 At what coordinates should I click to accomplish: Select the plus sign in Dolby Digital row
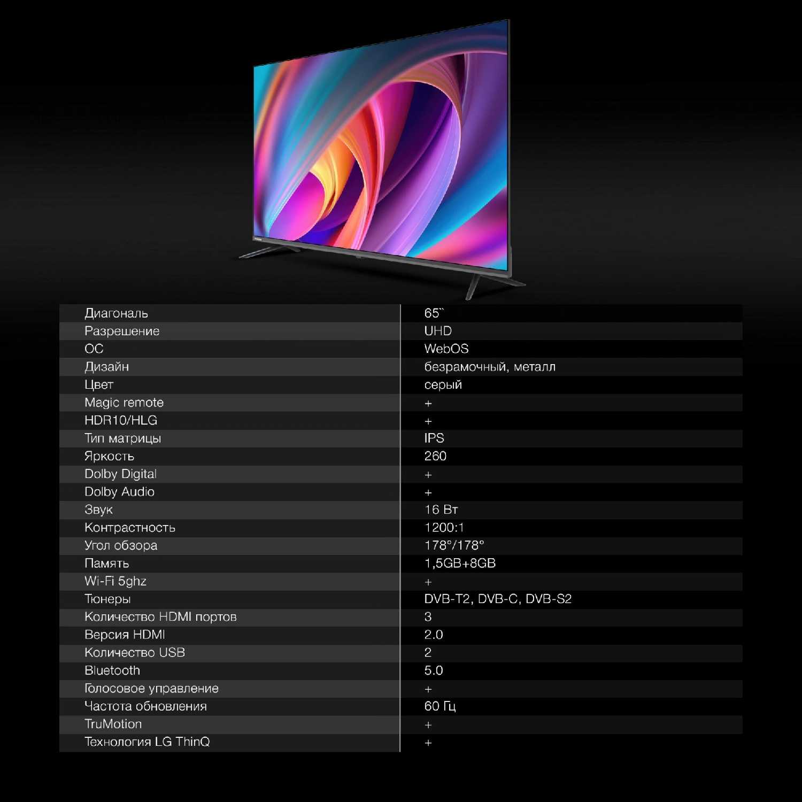(x=428, y=475)
